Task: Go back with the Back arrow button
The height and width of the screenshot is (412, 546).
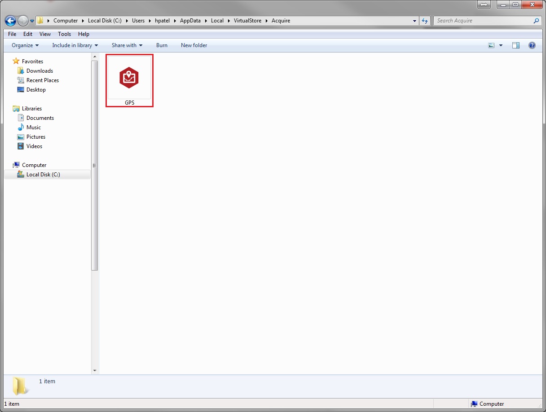Action: (10, 21)
